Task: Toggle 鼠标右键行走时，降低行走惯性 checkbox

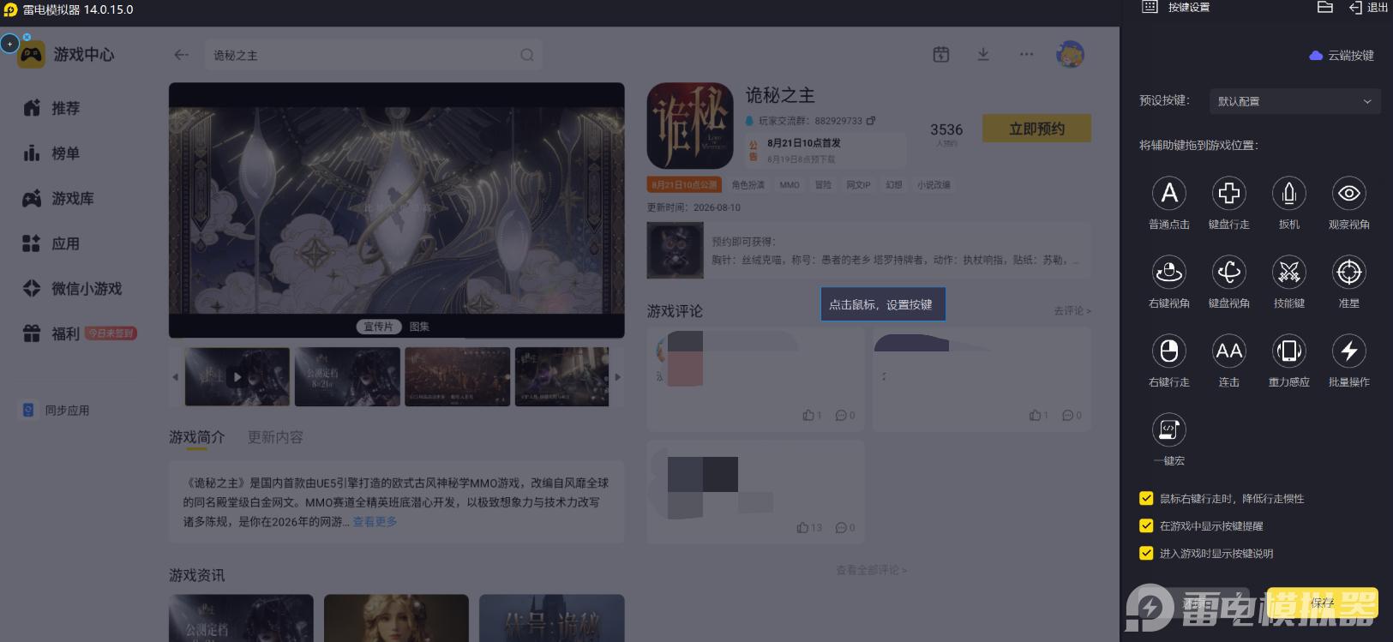Action: coord(1146,498)
